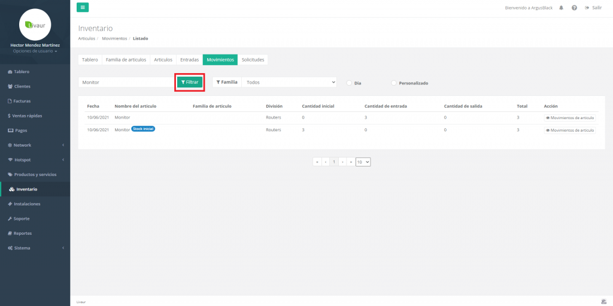Expand the Network submenu chevron
The width and height of the screenshot is (613, 306).
pos(63,145)
